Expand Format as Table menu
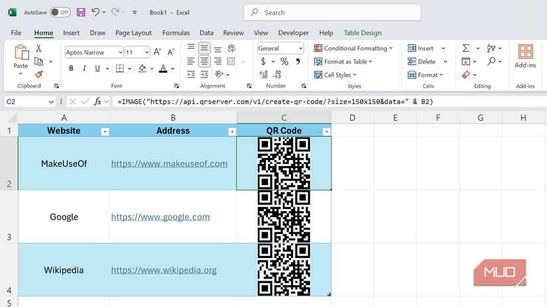This screenshot has height=307, width=547. (343, 62)
